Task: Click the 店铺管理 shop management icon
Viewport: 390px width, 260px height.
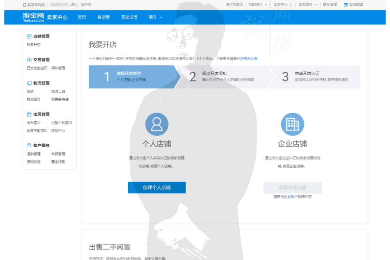Action: (x=30, y=36)
